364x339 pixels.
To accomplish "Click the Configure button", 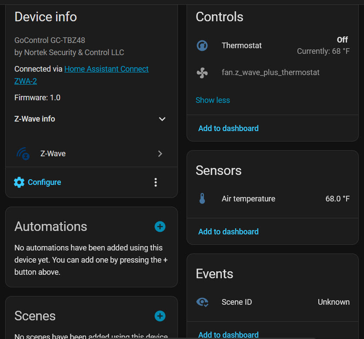I will [x=44, y=182].
